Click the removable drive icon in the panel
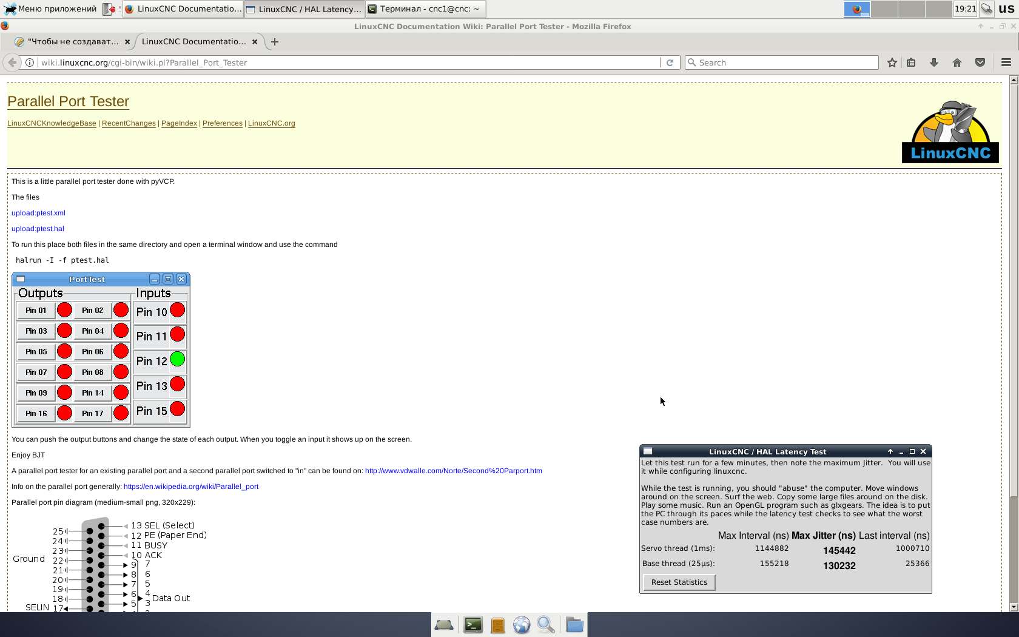 click(x=987, y=8)
